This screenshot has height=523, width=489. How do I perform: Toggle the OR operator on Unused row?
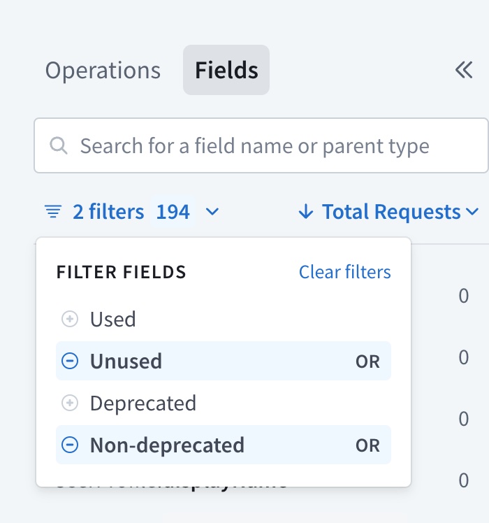367,361
